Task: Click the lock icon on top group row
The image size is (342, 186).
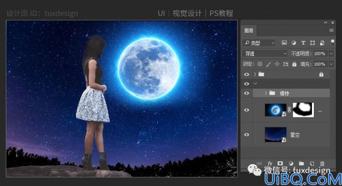Action: pyautogui.click(x=321, y=74)
